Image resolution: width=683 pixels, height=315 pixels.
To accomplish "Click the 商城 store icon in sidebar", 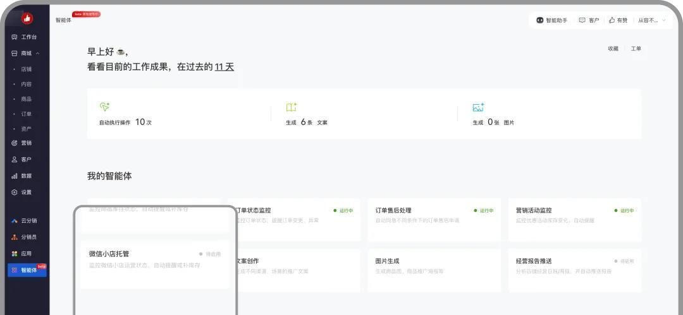I will (15, 53).
